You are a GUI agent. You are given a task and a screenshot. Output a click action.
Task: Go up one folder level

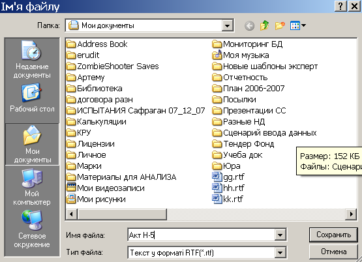[x=264, y=25]
